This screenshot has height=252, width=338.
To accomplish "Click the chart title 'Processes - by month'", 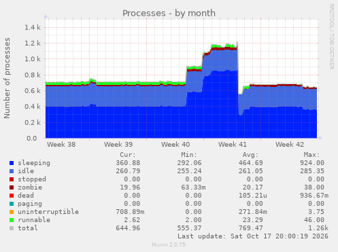I will 169,14.
